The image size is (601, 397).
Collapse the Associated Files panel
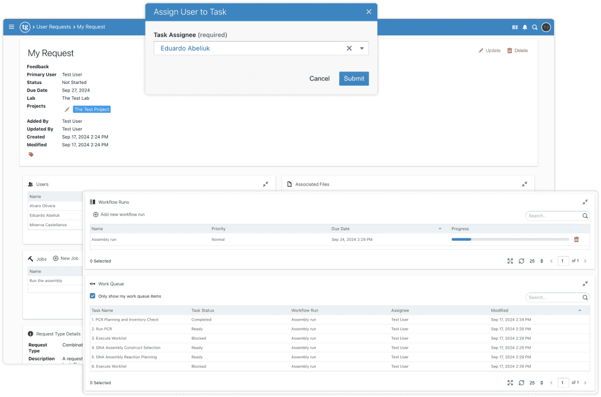pyautogui.click(x=525, y=184)
